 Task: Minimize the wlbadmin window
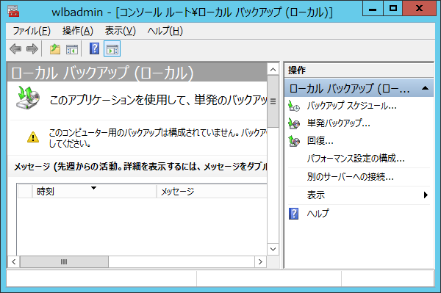373,8
